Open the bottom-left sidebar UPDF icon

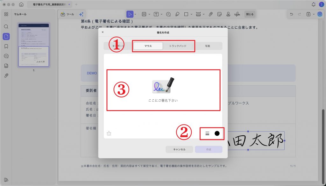(x=6, y=180)
